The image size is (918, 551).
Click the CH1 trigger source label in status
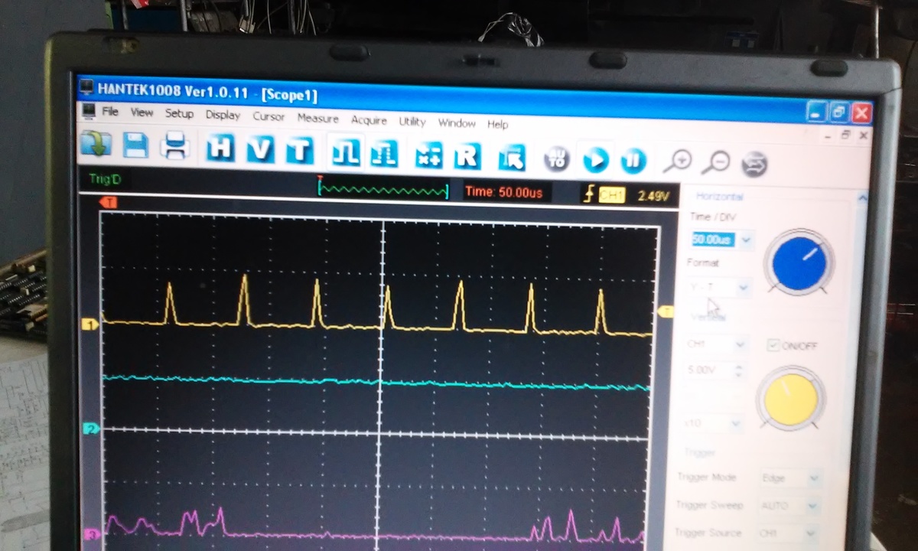tap(611, 196)
